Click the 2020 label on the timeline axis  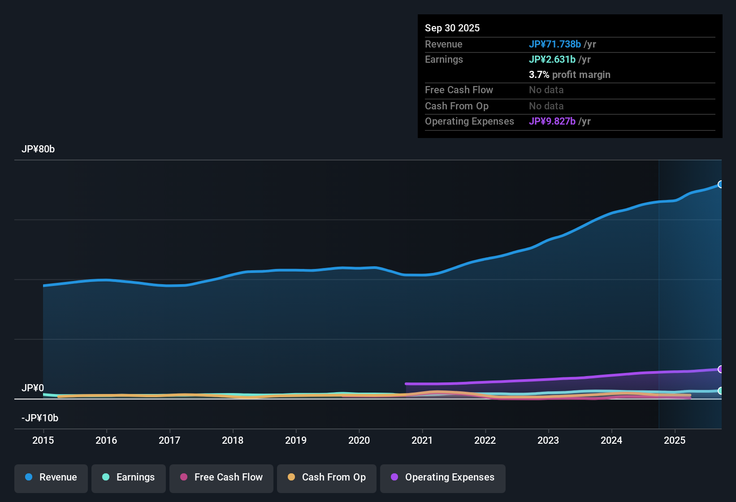click(359, 441)
